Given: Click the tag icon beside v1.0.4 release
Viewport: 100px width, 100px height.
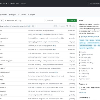Looking at the screenshot, I should tap(80, 88).
